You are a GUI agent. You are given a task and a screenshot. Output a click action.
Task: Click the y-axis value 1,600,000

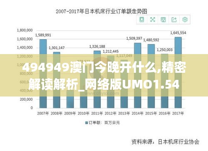(x=25, y=39)
